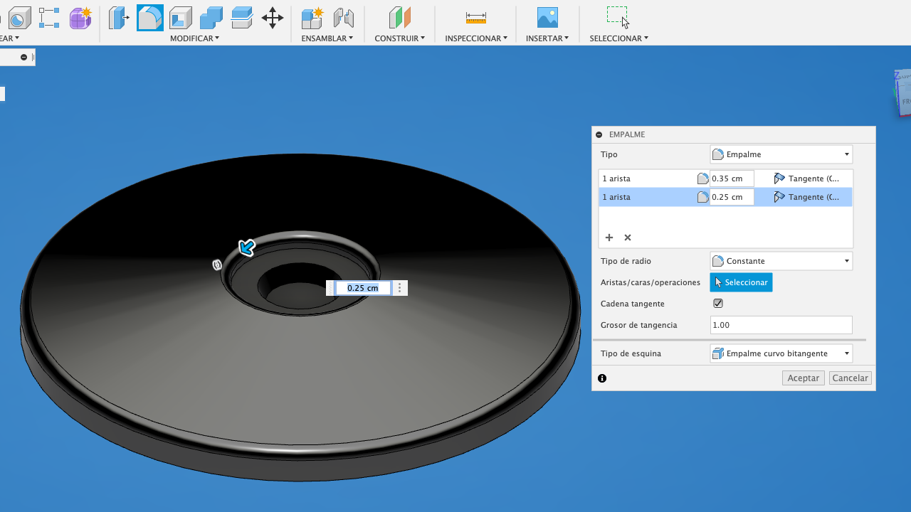Click the Aceptar button
This screenshot has width=911, height=512.
(803, 378)
